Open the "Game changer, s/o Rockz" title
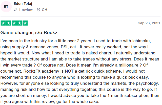Screen dimensions: 162x105 (x=29, y=33)
